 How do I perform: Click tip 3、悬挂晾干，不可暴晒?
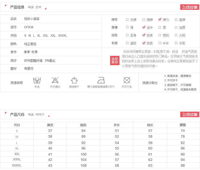tap(178, 85)
